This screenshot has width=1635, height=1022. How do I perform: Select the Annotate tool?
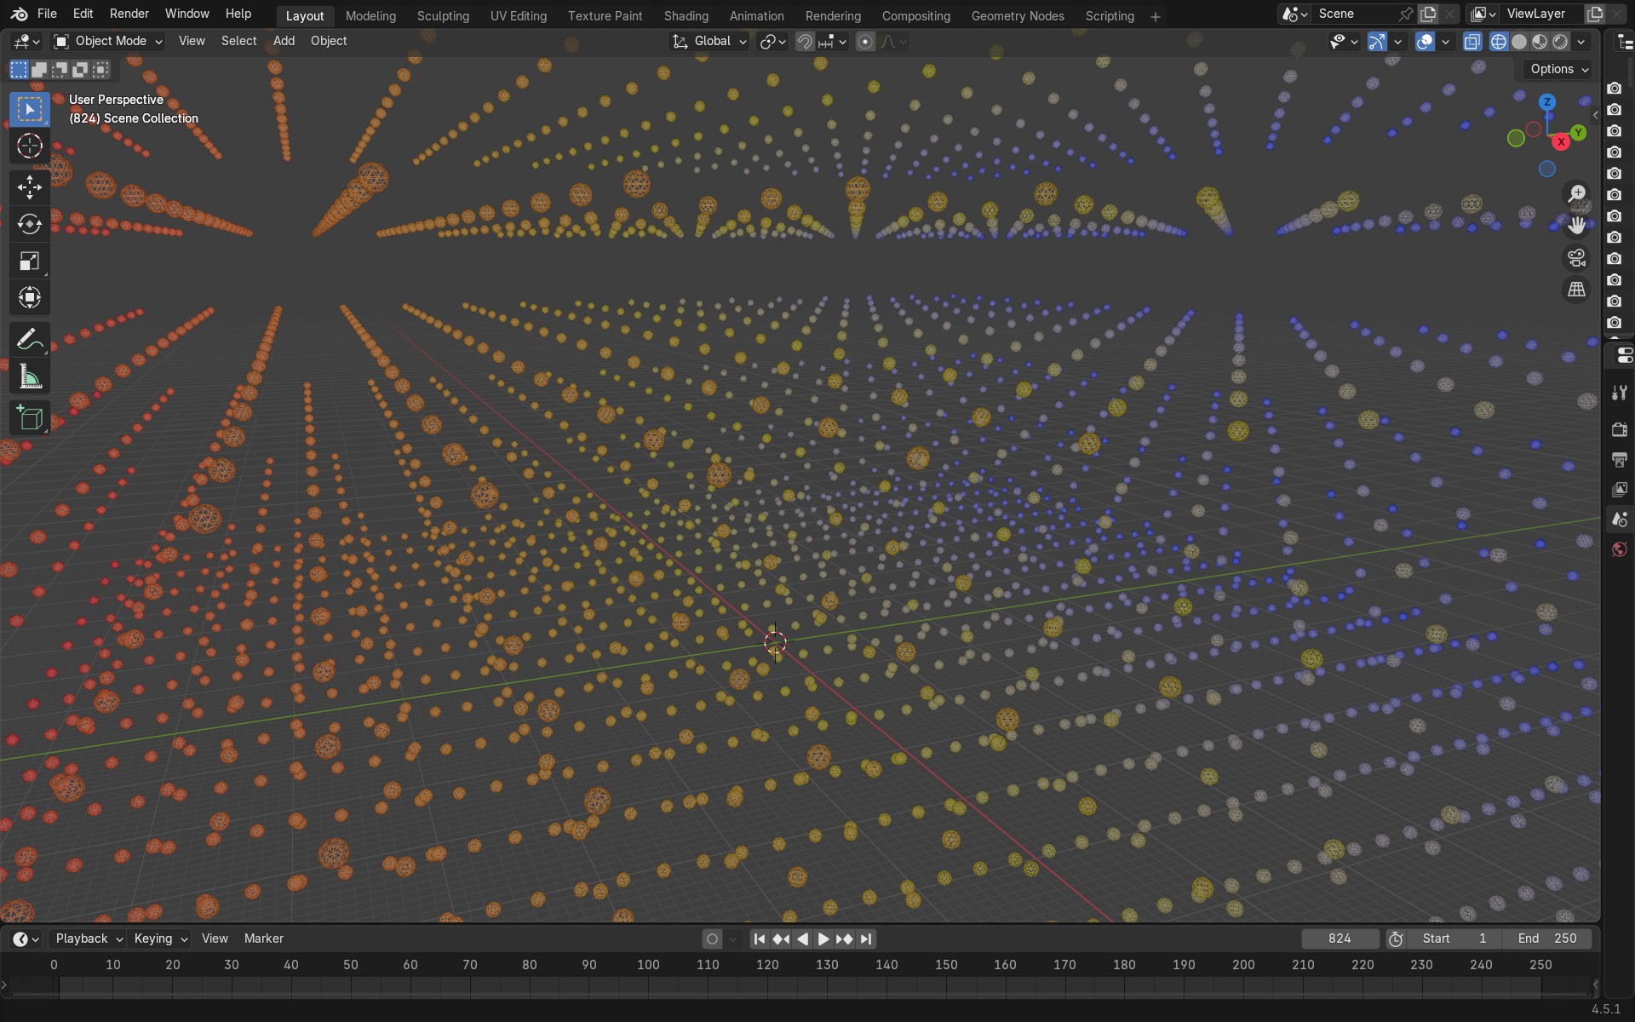coord(30,338)
